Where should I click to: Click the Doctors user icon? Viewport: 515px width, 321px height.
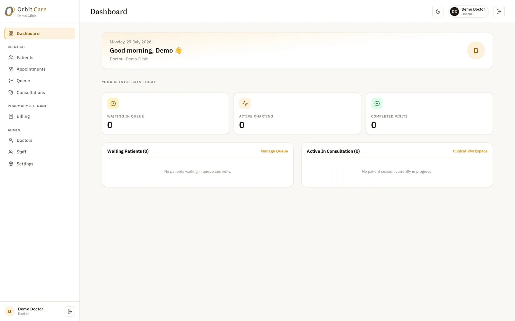coord(11,140)
